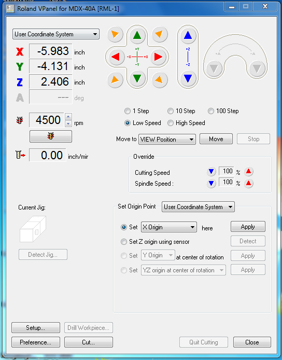This screenshot has height=360, width=282.
Task: Click the feed rate value 0.00
Action: 48,155
